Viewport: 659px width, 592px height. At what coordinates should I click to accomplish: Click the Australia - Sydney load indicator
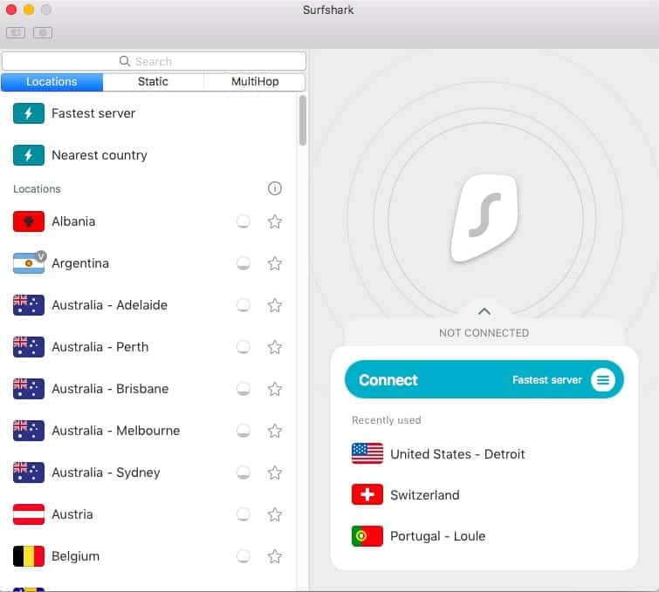(244, 473)
